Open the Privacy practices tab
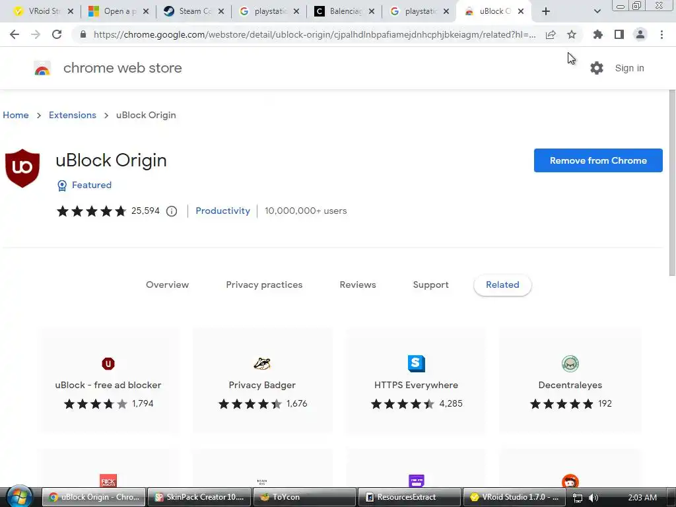Viewport: 676px width, 507px height. click(264, 285)
